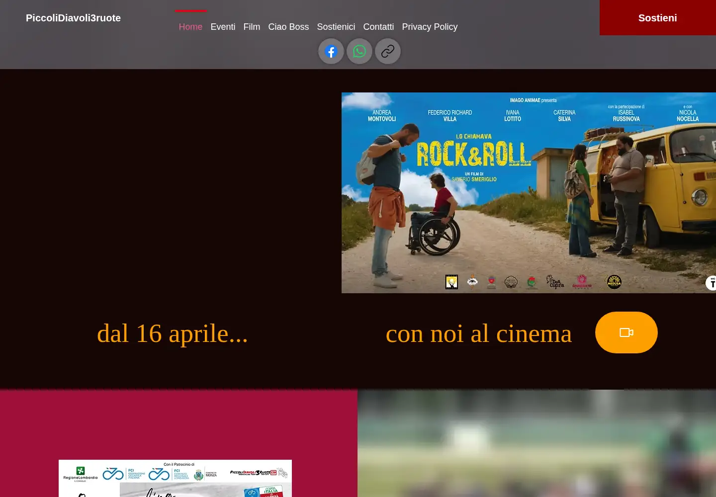716x497 pixels.
Task: Go to the Home menu item
Action: tap(190, 27)
